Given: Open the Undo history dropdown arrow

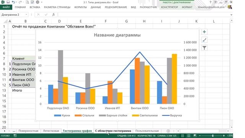Looking at the screenshot, I should pos(16,2).
